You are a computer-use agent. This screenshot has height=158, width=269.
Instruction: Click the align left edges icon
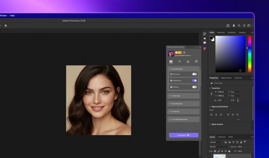pyautogui.click(x=212, y=114)
